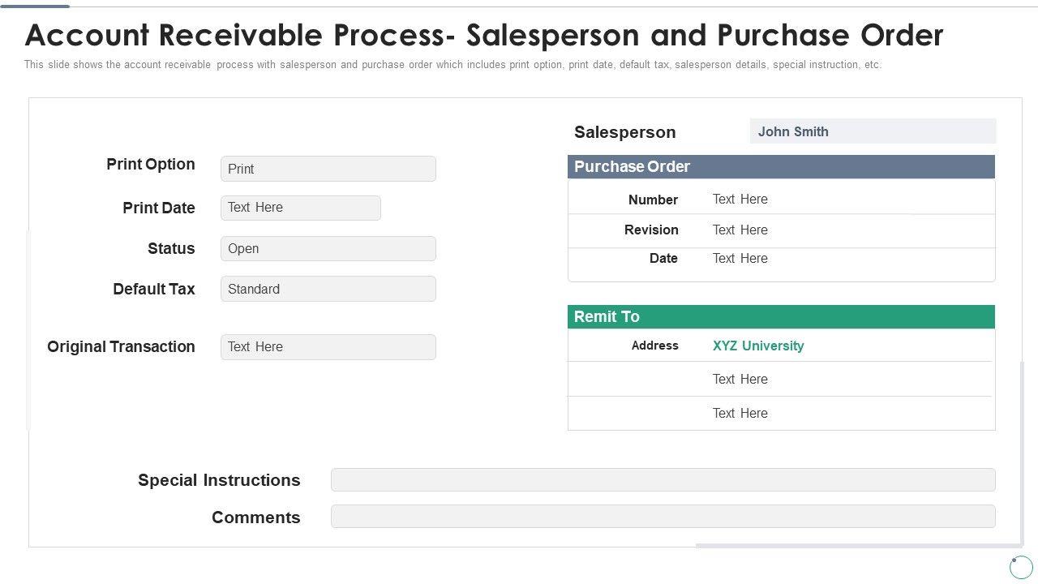Click the Special Instructions text box
The height and width of the screenshot is (584, 1038).
[x=663, y=480]
